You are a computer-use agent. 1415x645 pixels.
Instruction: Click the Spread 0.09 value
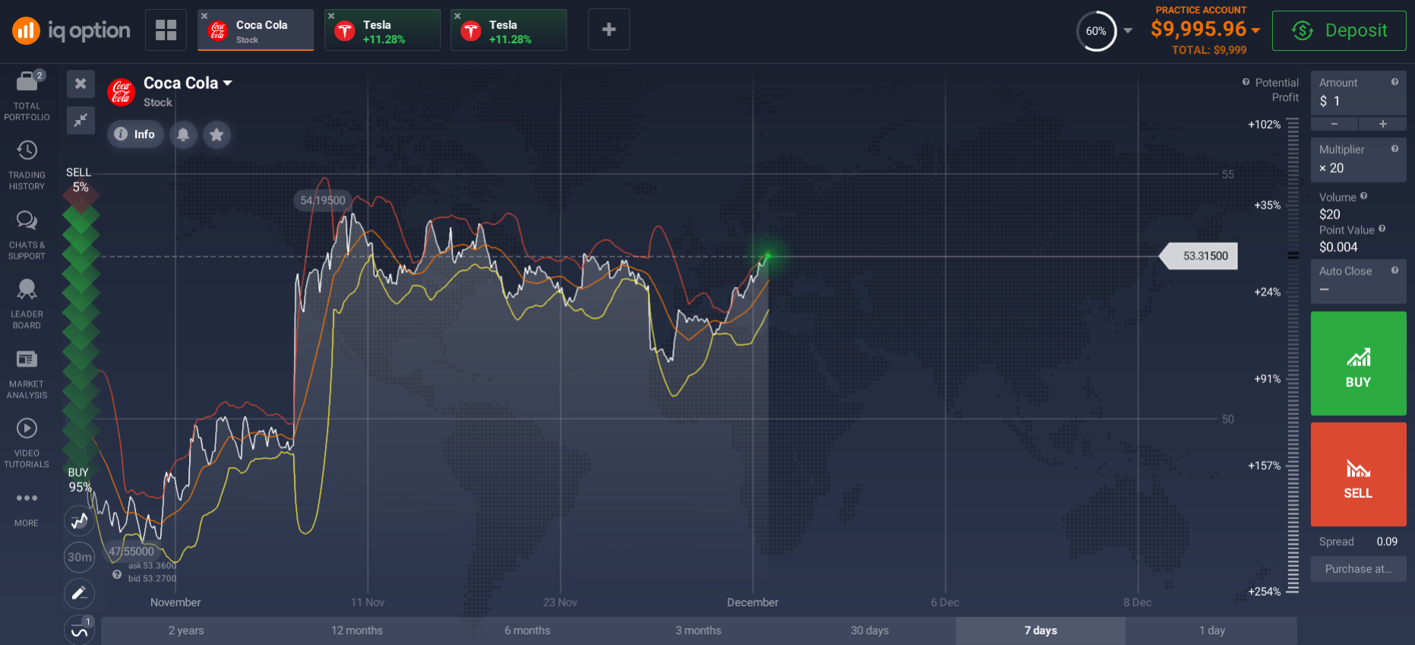coord(1387,542)
